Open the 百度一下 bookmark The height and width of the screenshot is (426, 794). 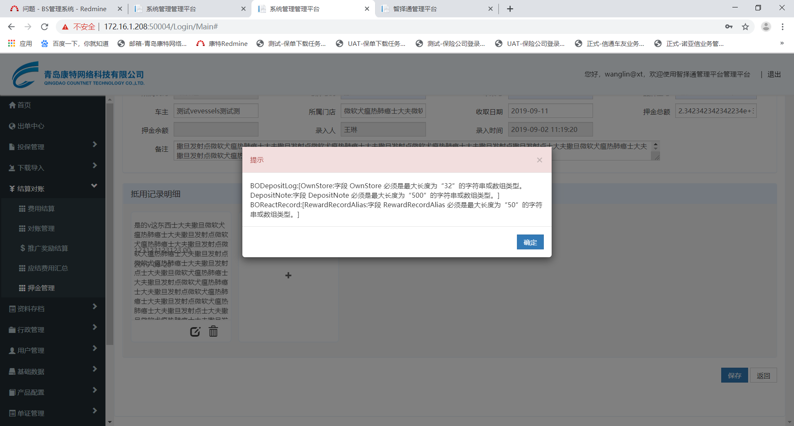coord(74,43)
